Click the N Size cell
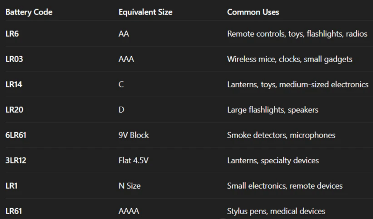373x219 pixels. coord(129,186)
